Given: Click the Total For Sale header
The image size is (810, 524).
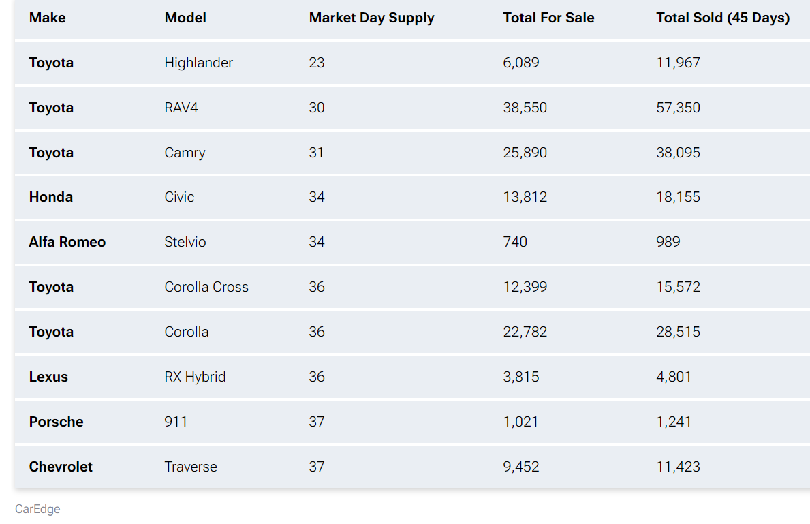Looking at the screenshot, I should (x=548, y=18).
